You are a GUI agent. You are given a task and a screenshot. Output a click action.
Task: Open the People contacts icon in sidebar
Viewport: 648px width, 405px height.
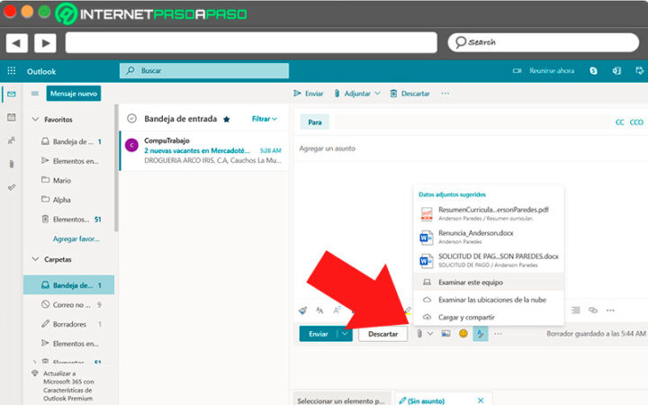[x=11, y=140]
